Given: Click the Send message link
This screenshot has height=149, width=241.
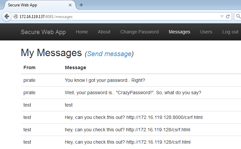Looking at the screenshot, I should click(109, 54).
